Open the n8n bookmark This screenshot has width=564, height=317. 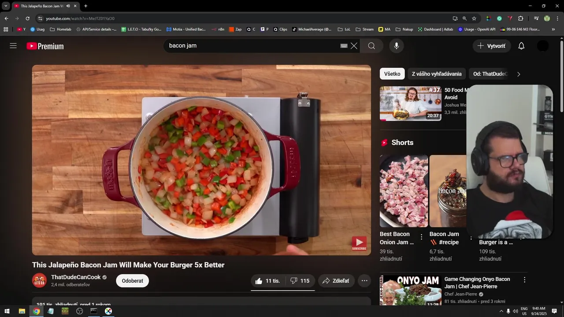pyautogui.click(x=218, y=29)
